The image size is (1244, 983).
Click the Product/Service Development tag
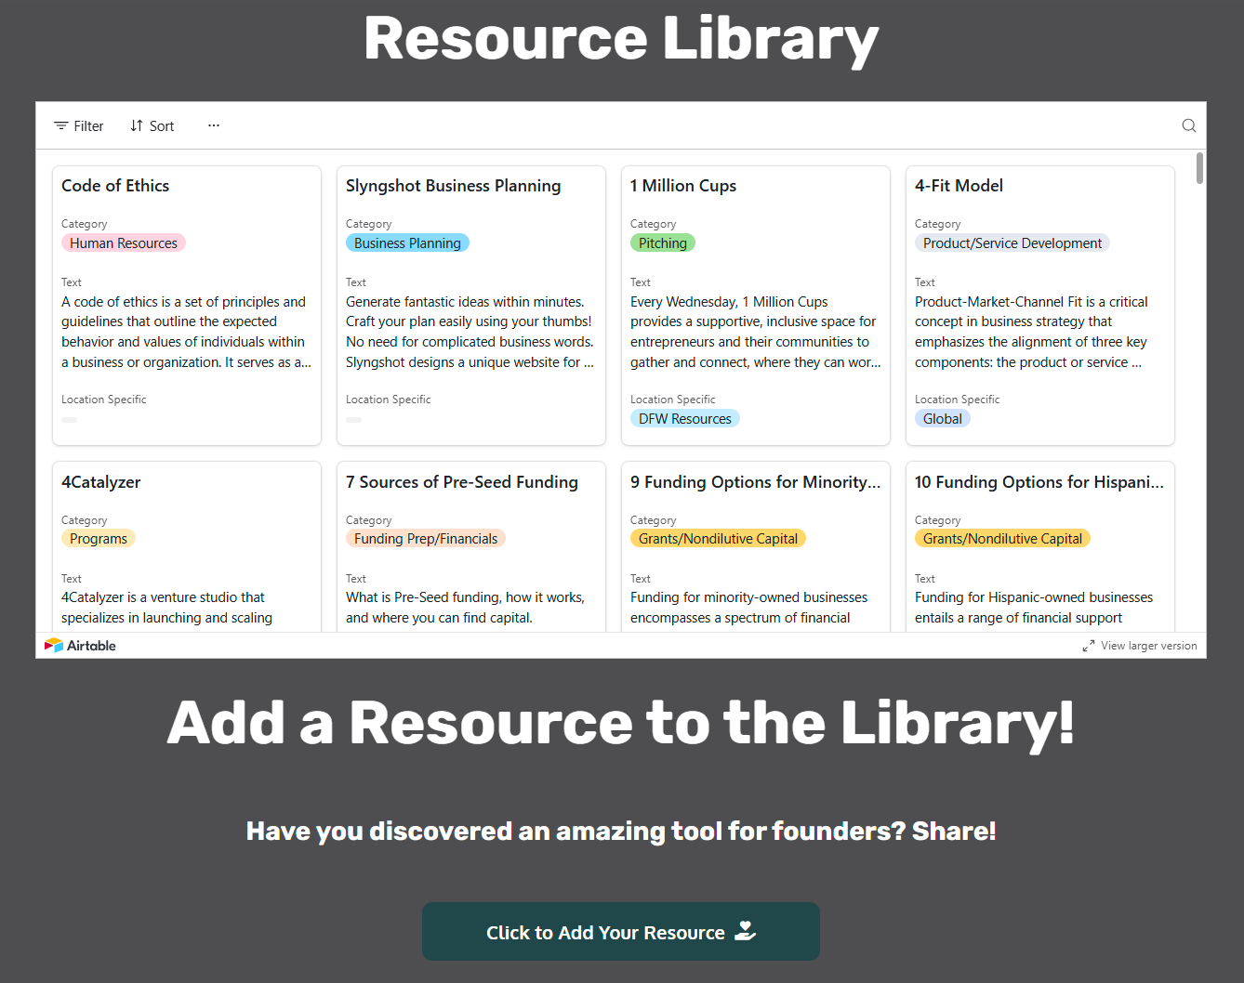(1012, 243)
